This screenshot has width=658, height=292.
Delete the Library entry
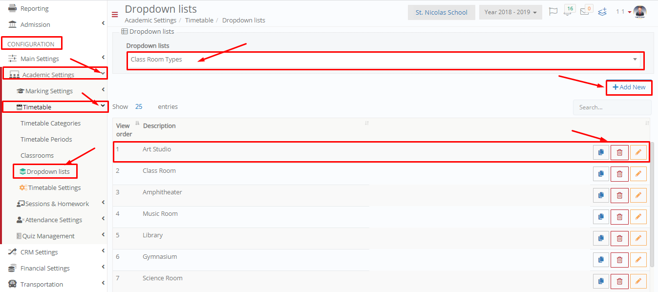tap(619, 238)
